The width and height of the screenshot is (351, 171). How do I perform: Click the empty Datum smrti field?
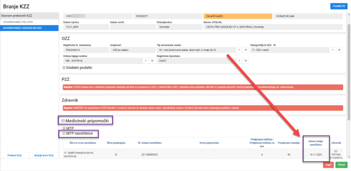click(133, 27)
